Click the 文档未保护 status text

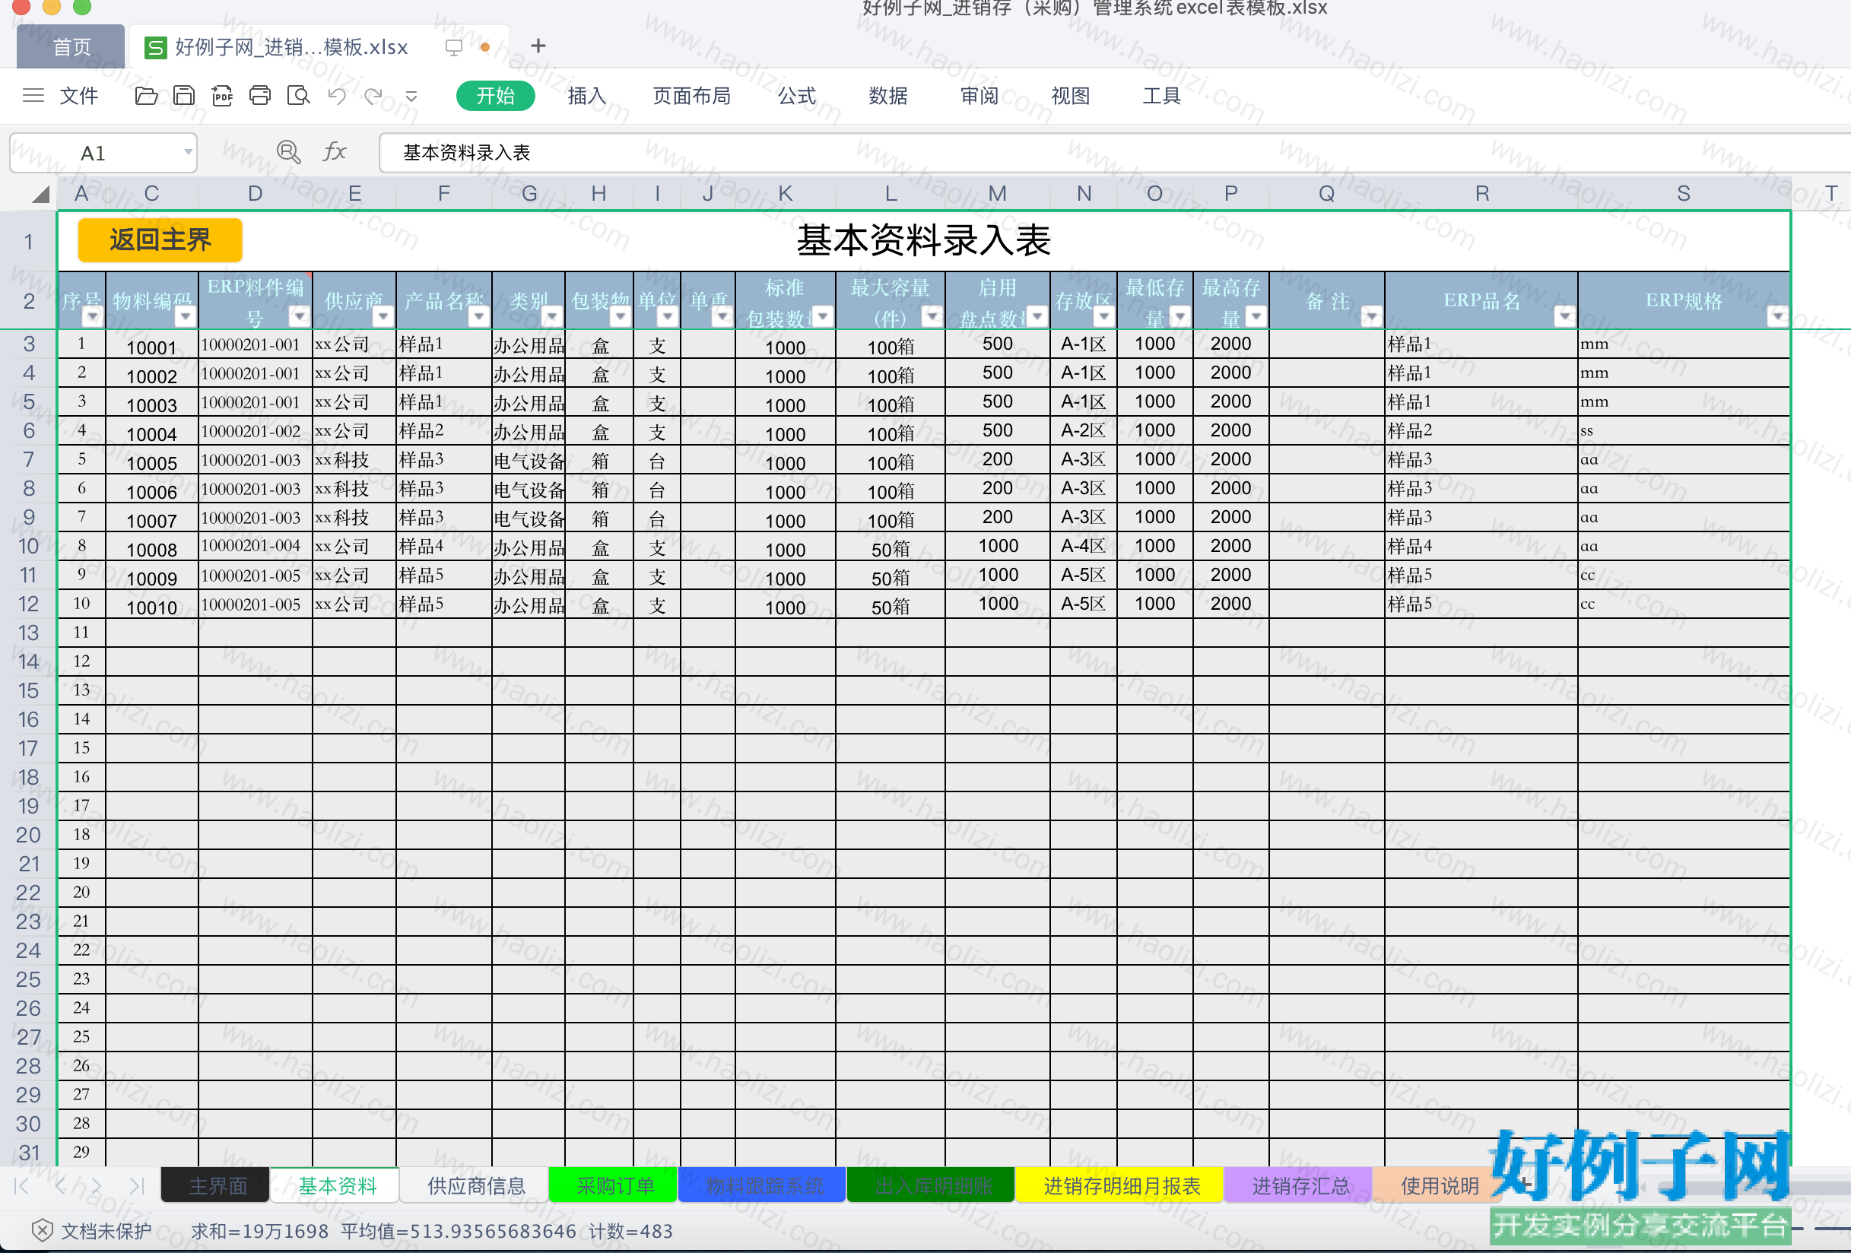point(106,1231)
